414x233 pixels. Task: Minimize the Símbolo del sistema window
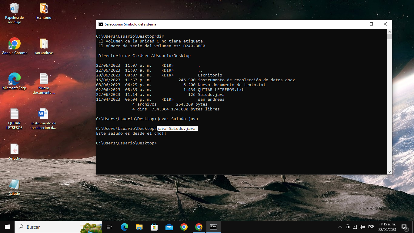pyautogui.click(x=357, y=24)
